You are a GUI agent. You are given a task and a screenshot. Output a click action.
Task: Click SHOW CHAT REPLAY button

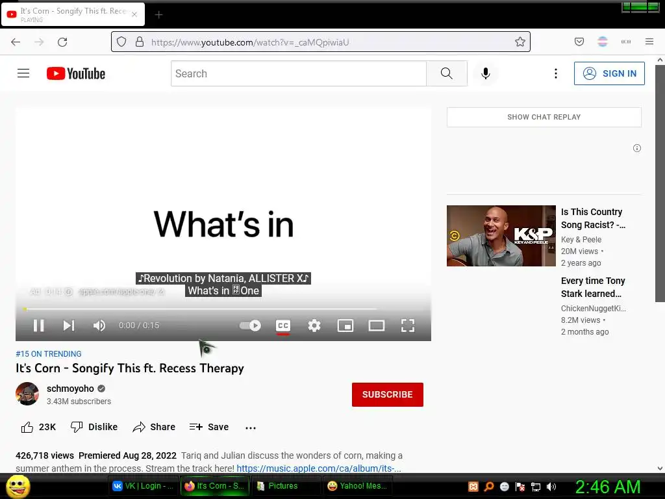[x=544, y=117]
